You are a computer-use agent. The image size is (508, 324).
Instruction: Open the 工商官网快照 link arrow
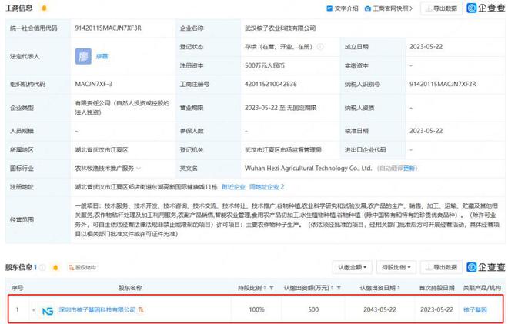pos(411,8)
